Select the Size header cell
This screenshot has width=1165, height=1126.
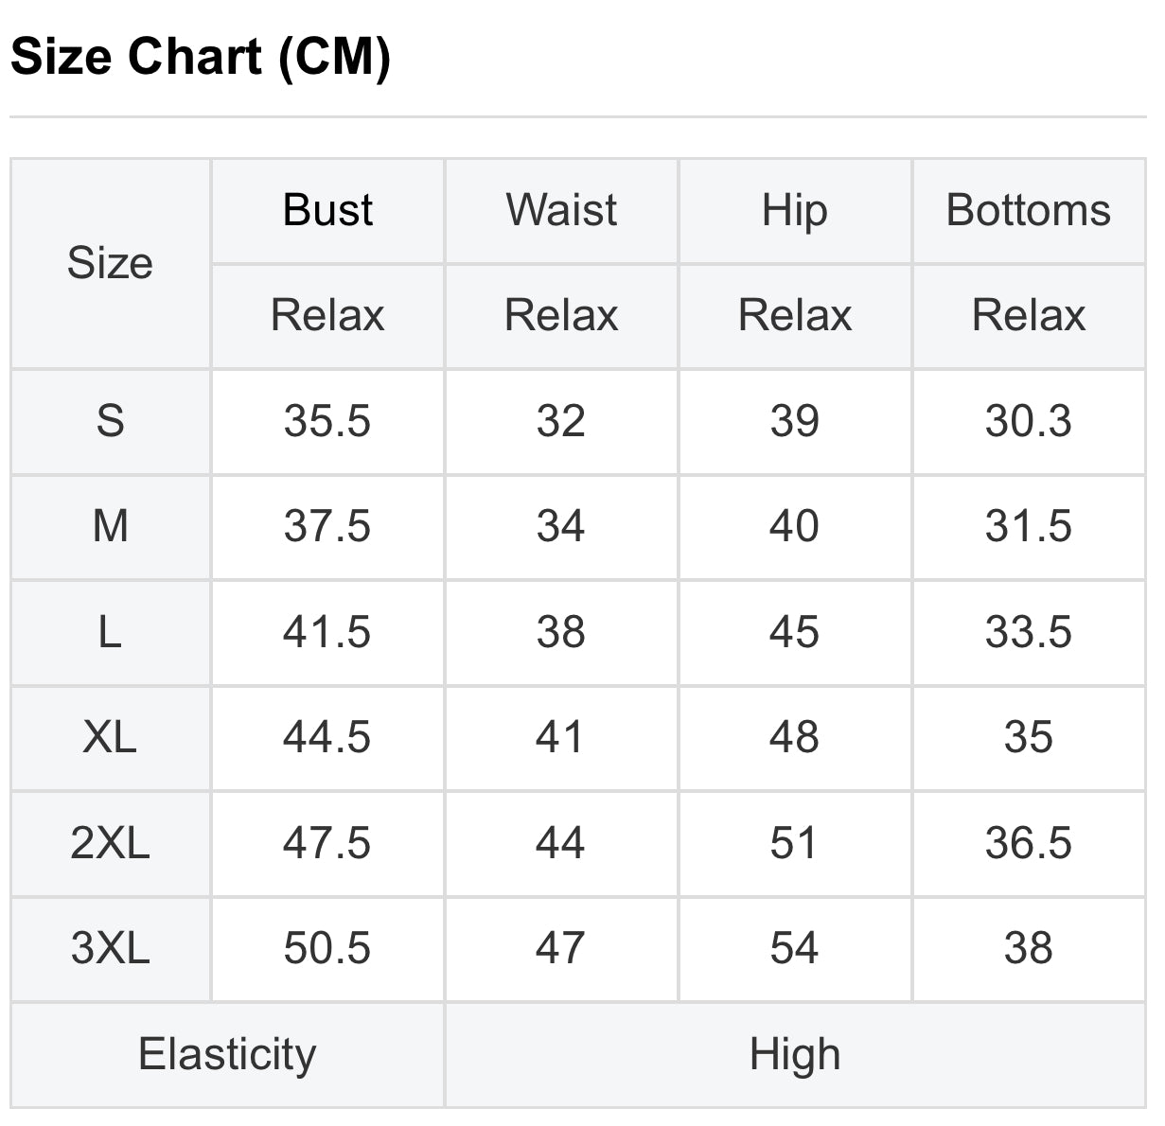pyautogui.click(x=110, y=263)
